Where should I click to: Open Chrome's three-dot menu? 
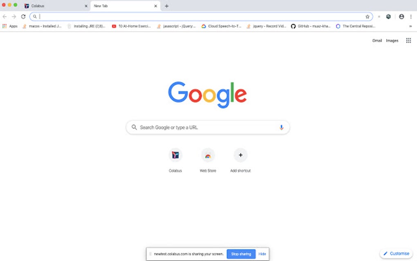tap(411, 16)
